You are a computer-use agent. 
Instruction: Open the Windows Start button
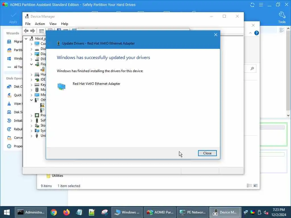tap(7, 212)
